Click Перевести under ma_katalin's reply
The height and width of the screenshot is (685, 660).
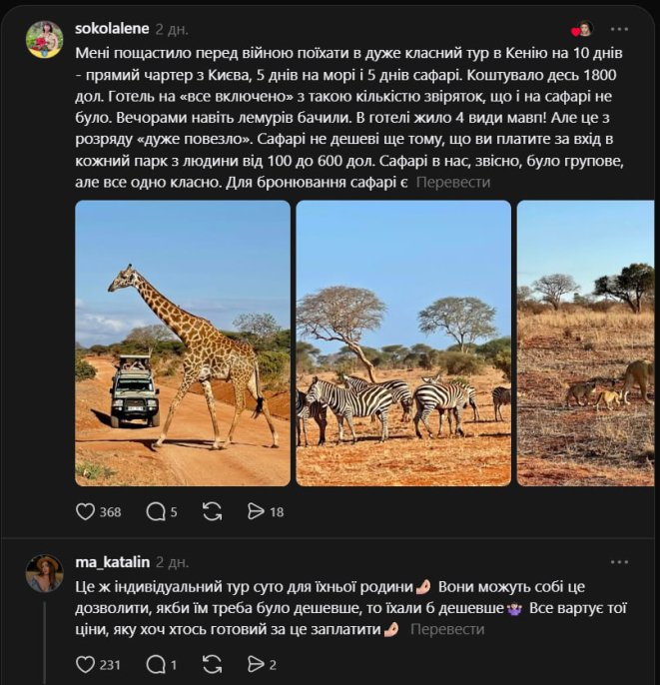click(447, 629)
